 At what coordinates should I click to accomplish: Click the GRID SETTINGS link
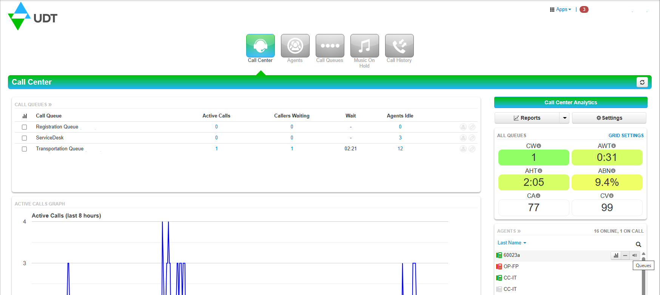coord(626,136)
